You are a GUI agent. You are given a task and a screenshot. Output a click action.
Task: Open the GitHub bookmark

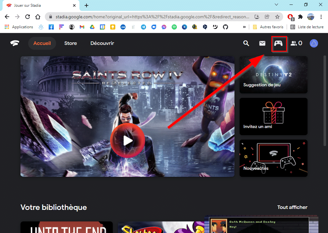[225, 27]
